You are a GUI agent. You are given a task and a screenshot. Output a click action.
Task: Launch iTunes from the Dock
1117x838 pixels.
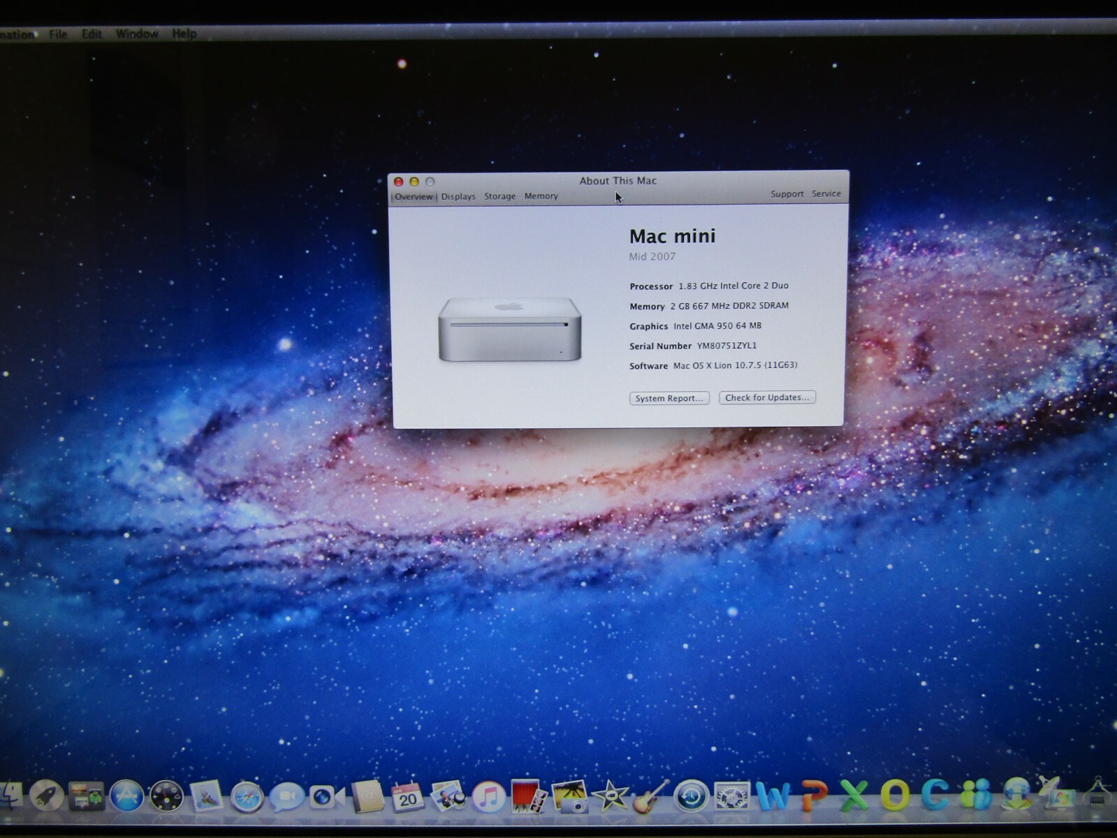(x=488, y=797)
